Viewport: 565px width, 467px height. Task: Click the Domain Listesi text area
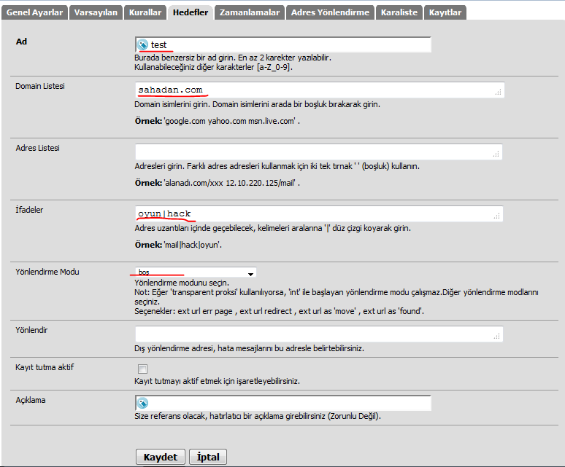(320, 90)
